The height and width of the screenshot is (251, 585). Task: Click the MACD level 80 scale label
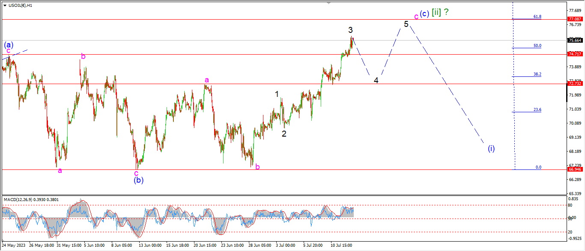tap(570, 205)
